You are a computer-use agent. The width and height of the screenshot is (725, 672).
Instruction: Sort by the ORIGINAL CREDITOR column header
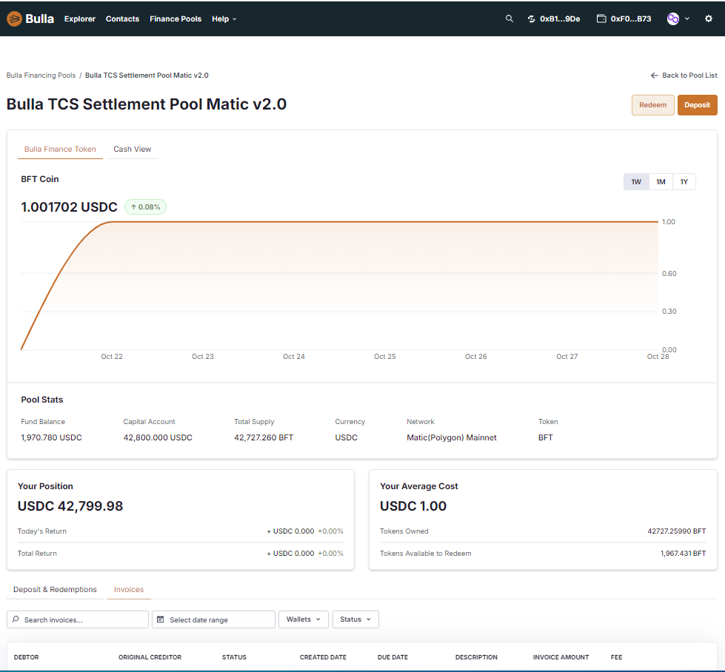(x=150, y=656)
